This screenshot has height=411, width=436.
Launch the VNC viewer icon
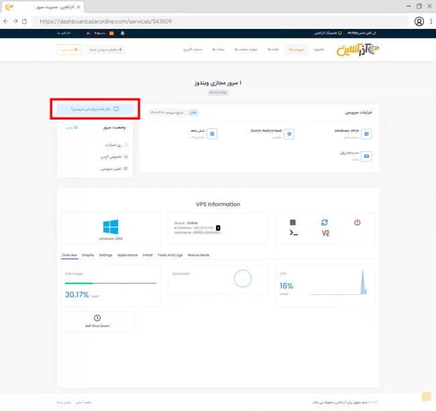(x=325, y=233)
